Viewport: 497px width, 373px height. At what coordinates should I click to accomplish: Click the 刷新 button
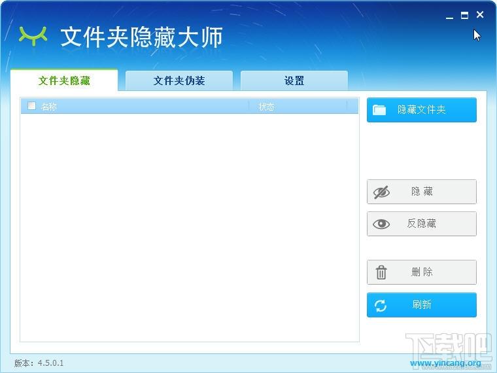422,305
